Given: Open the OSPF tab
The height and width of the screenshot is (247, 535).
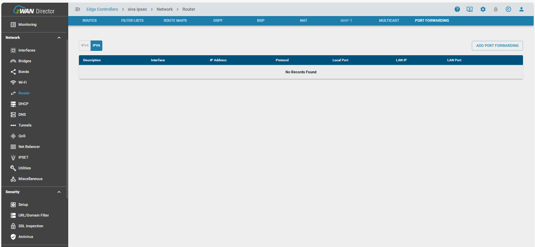Looking at the screenshot, I should tap(218, 20).
